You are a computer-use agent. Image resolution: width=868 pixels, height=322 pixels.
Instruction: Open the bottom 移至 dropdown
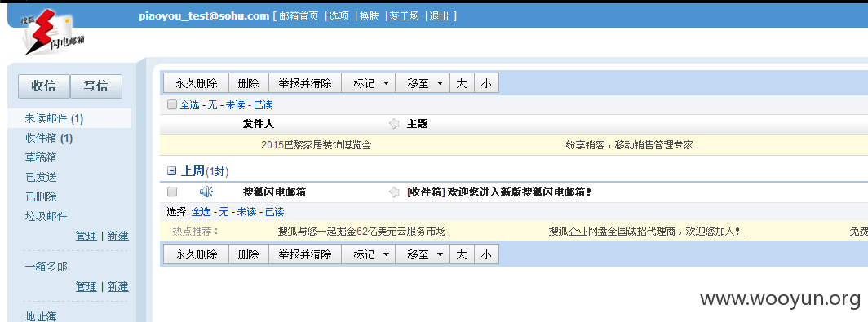423,254
